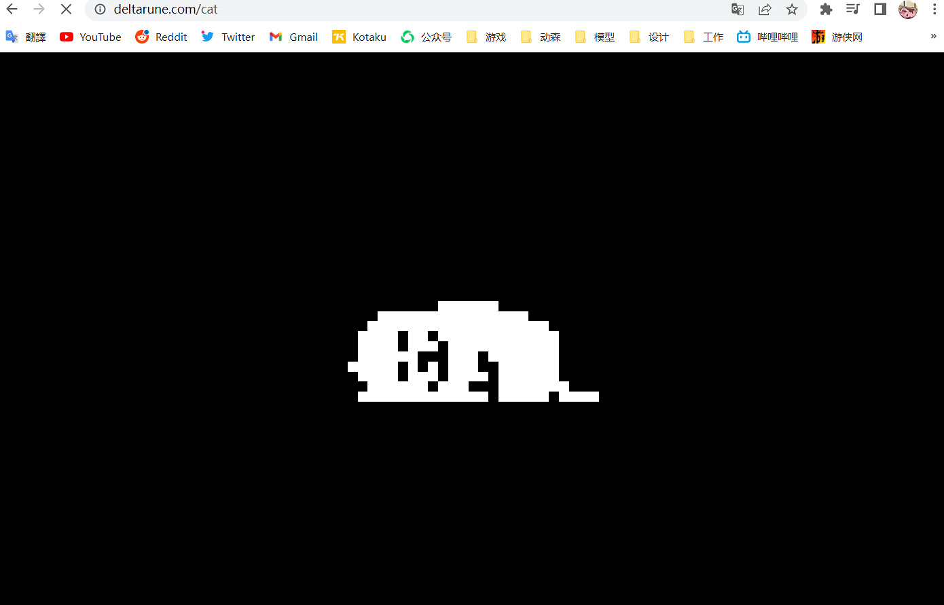Open the 游戏 bookmarks folder
Screen dimensions: 944x605
tap(486, 37)
